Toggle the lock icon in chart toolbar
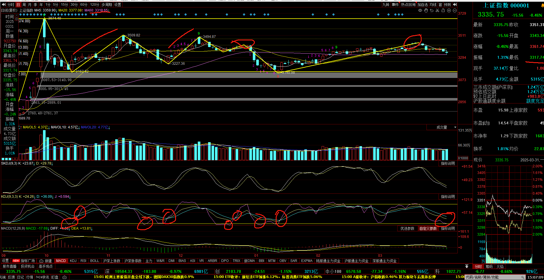Image resolution: width=544 pixels, height=280 pixels. [x=443, y=10]
